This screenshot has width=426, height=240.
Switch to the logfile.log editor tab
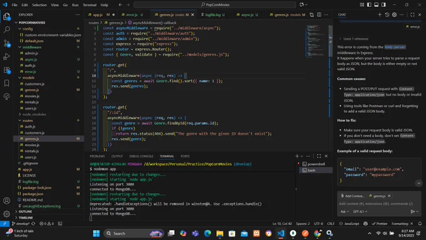pos(213,14)
